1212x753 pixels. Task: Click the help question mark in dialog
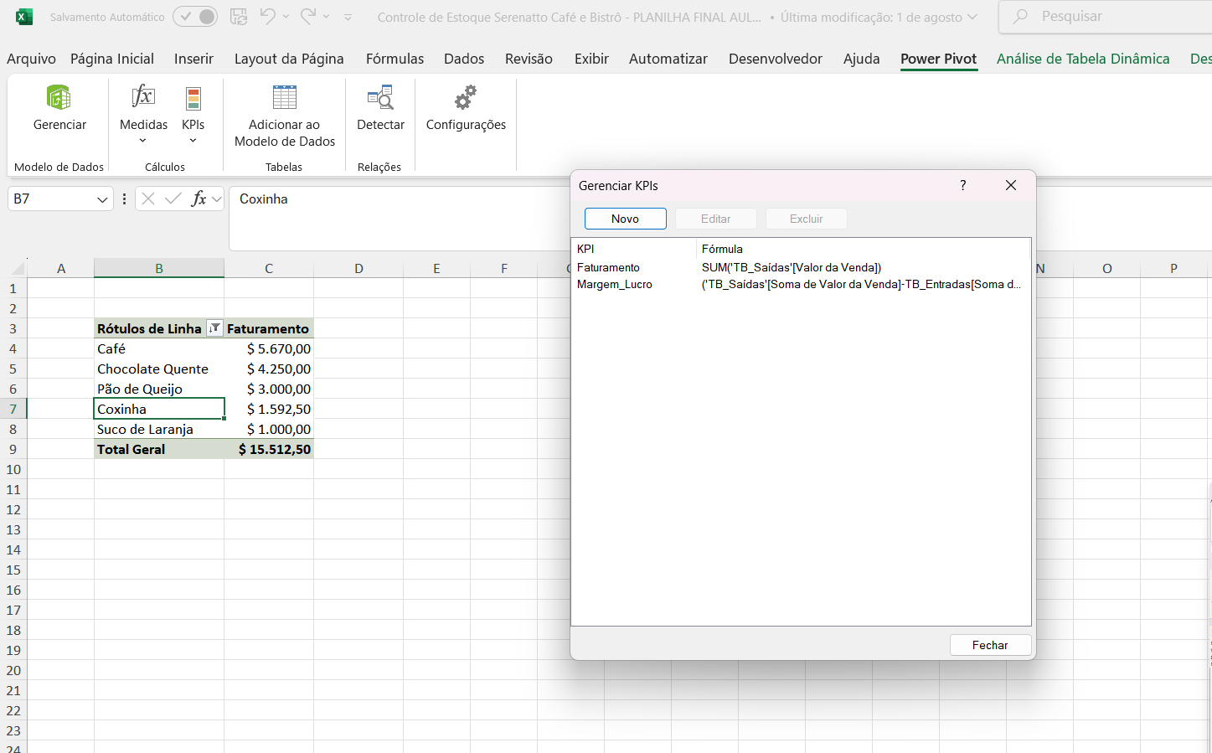[963, 185]
